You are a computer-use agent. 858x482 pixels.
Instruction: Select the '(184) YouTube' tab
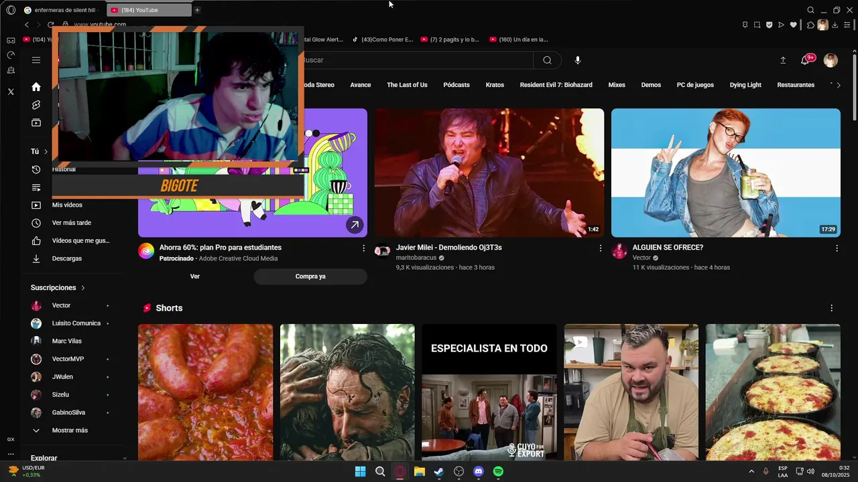pos(149,10)
